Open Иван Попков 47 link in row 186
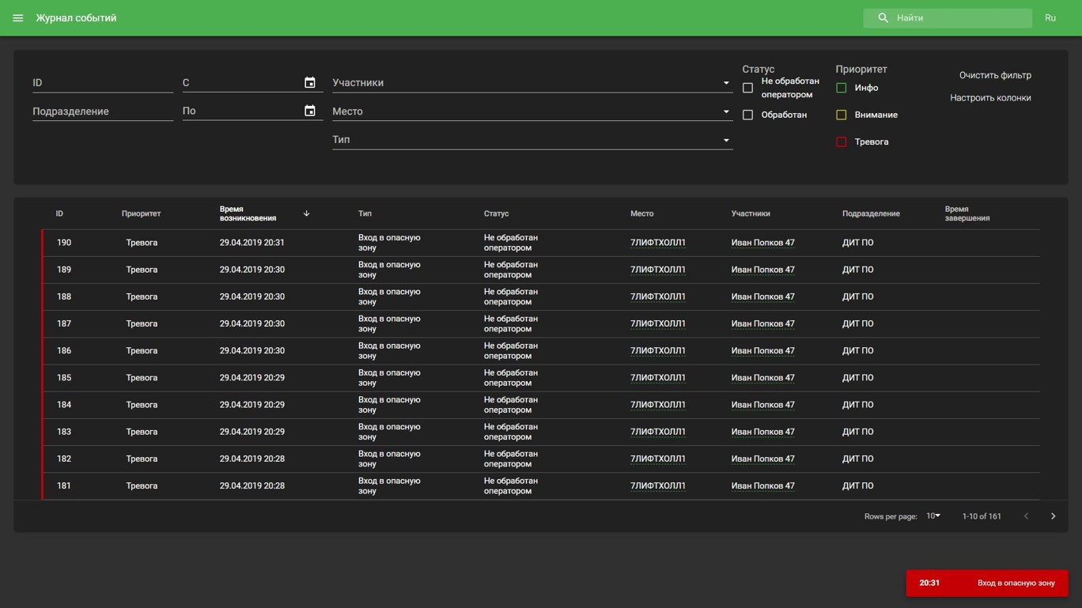This screenshot has height=608, width=1082. [x=762, y=350]
